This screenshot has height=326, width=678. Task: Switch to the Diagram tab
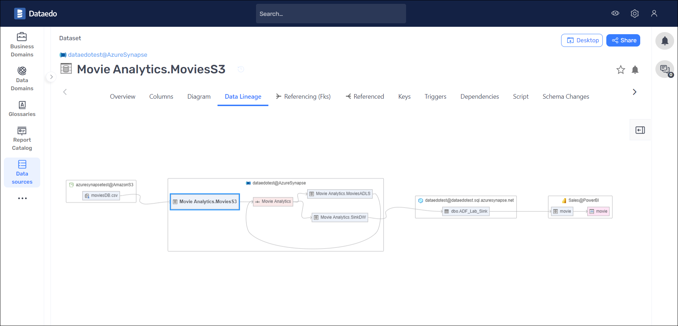(199, 97)
